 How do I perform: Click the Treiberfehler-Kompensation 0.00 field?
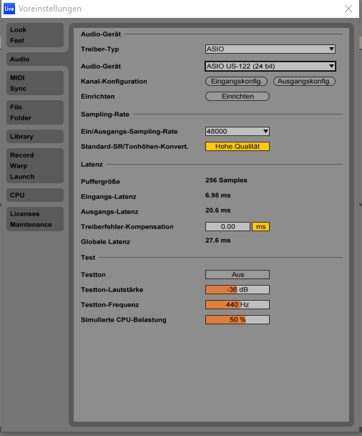(228, 227)
